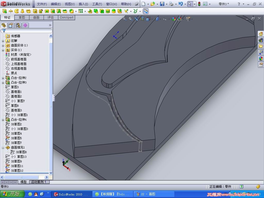Expand the 曲面实体(1) tree node

pos(3,45)
